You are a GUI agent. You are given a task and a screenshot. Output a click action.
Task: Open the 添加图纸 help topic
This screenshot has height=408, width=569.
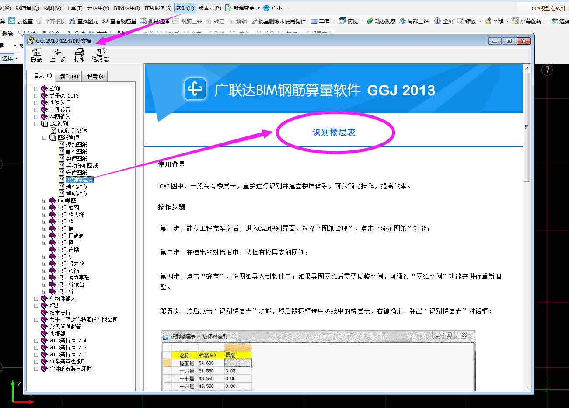click(77, 145)
